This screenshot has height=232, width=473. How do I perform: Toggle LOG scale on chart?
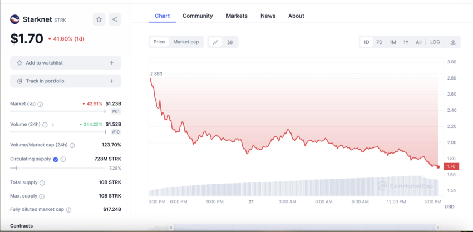[x=435, y=42]
